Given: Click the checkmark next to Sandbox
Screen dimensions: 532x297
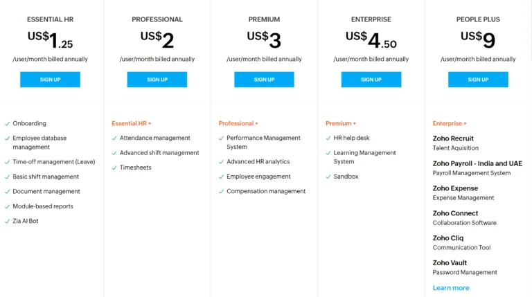Looking at the screenshot, I should pyautogui.click(x=328, y=177).
